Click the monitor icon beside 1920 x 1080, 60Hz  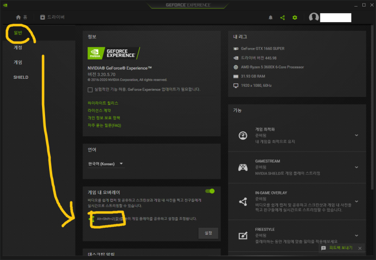pos(236,86)
